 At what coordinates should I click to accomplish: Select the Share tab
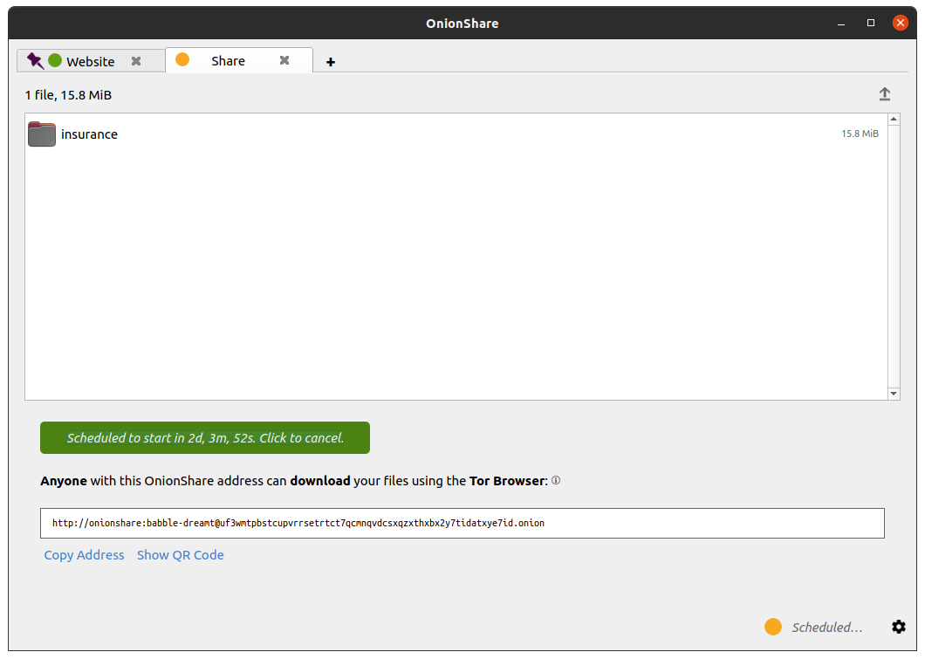[238, 61]
